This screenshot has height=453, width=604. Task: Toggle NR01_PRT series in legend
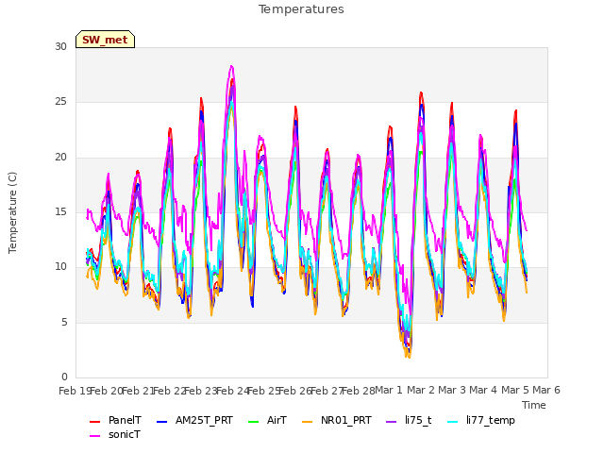[337, 420]
